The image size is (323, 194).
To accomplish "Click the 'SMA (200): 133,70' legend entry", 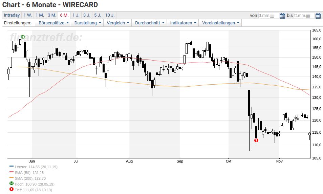I will point(30,178).
